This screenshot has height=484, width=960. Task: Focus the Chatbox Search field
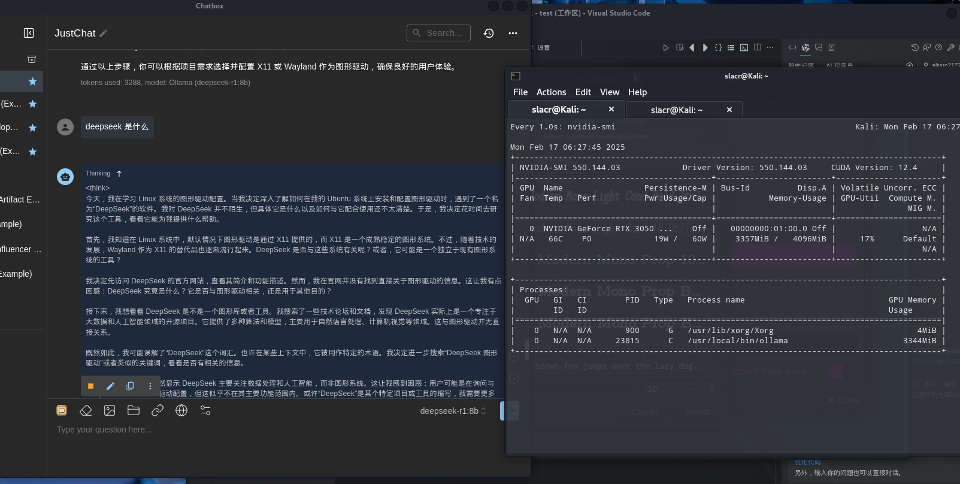pyautogui.click(x=438, y=33)
